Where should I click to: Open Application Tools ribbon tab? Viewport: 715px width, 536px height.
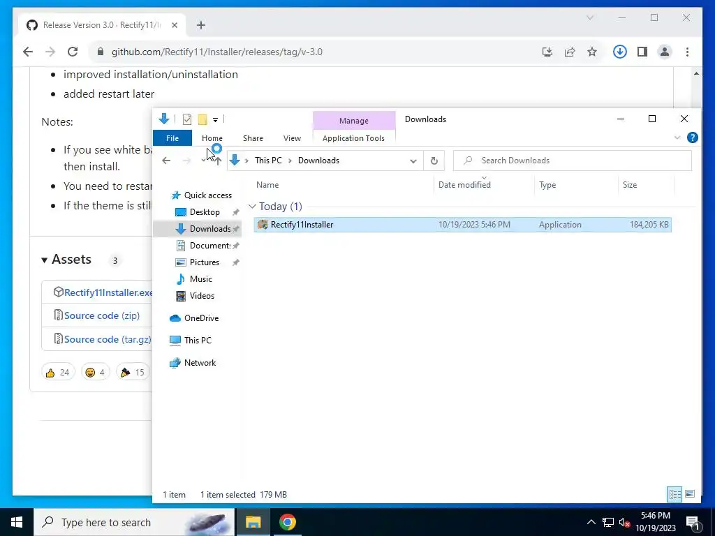pos(353,138)
